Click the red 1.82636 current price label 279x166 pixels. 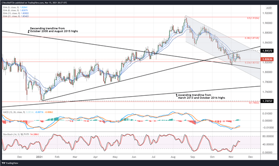[x=267, y=59]
